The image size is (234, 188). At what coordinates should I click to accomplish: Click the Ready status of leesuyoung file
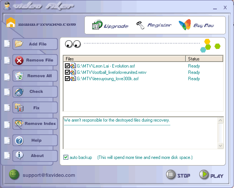click(x=194, y=79)
